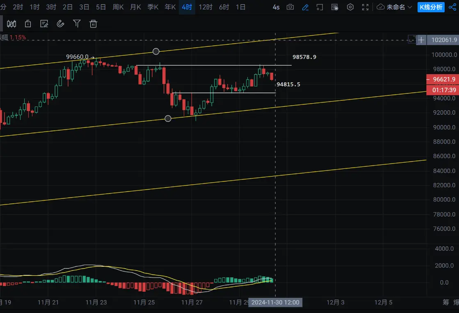Expand the 未命名 layout dropdown
459x313 pixels.
pyautogui.click(x=399, y=7)
